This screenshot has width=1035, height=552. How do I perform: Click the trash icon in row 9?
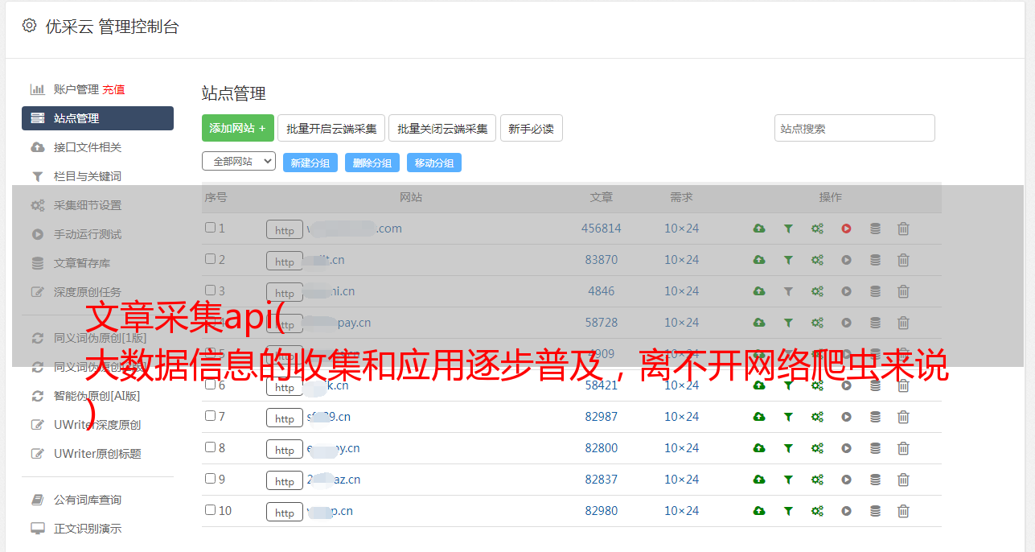point(903,480)
